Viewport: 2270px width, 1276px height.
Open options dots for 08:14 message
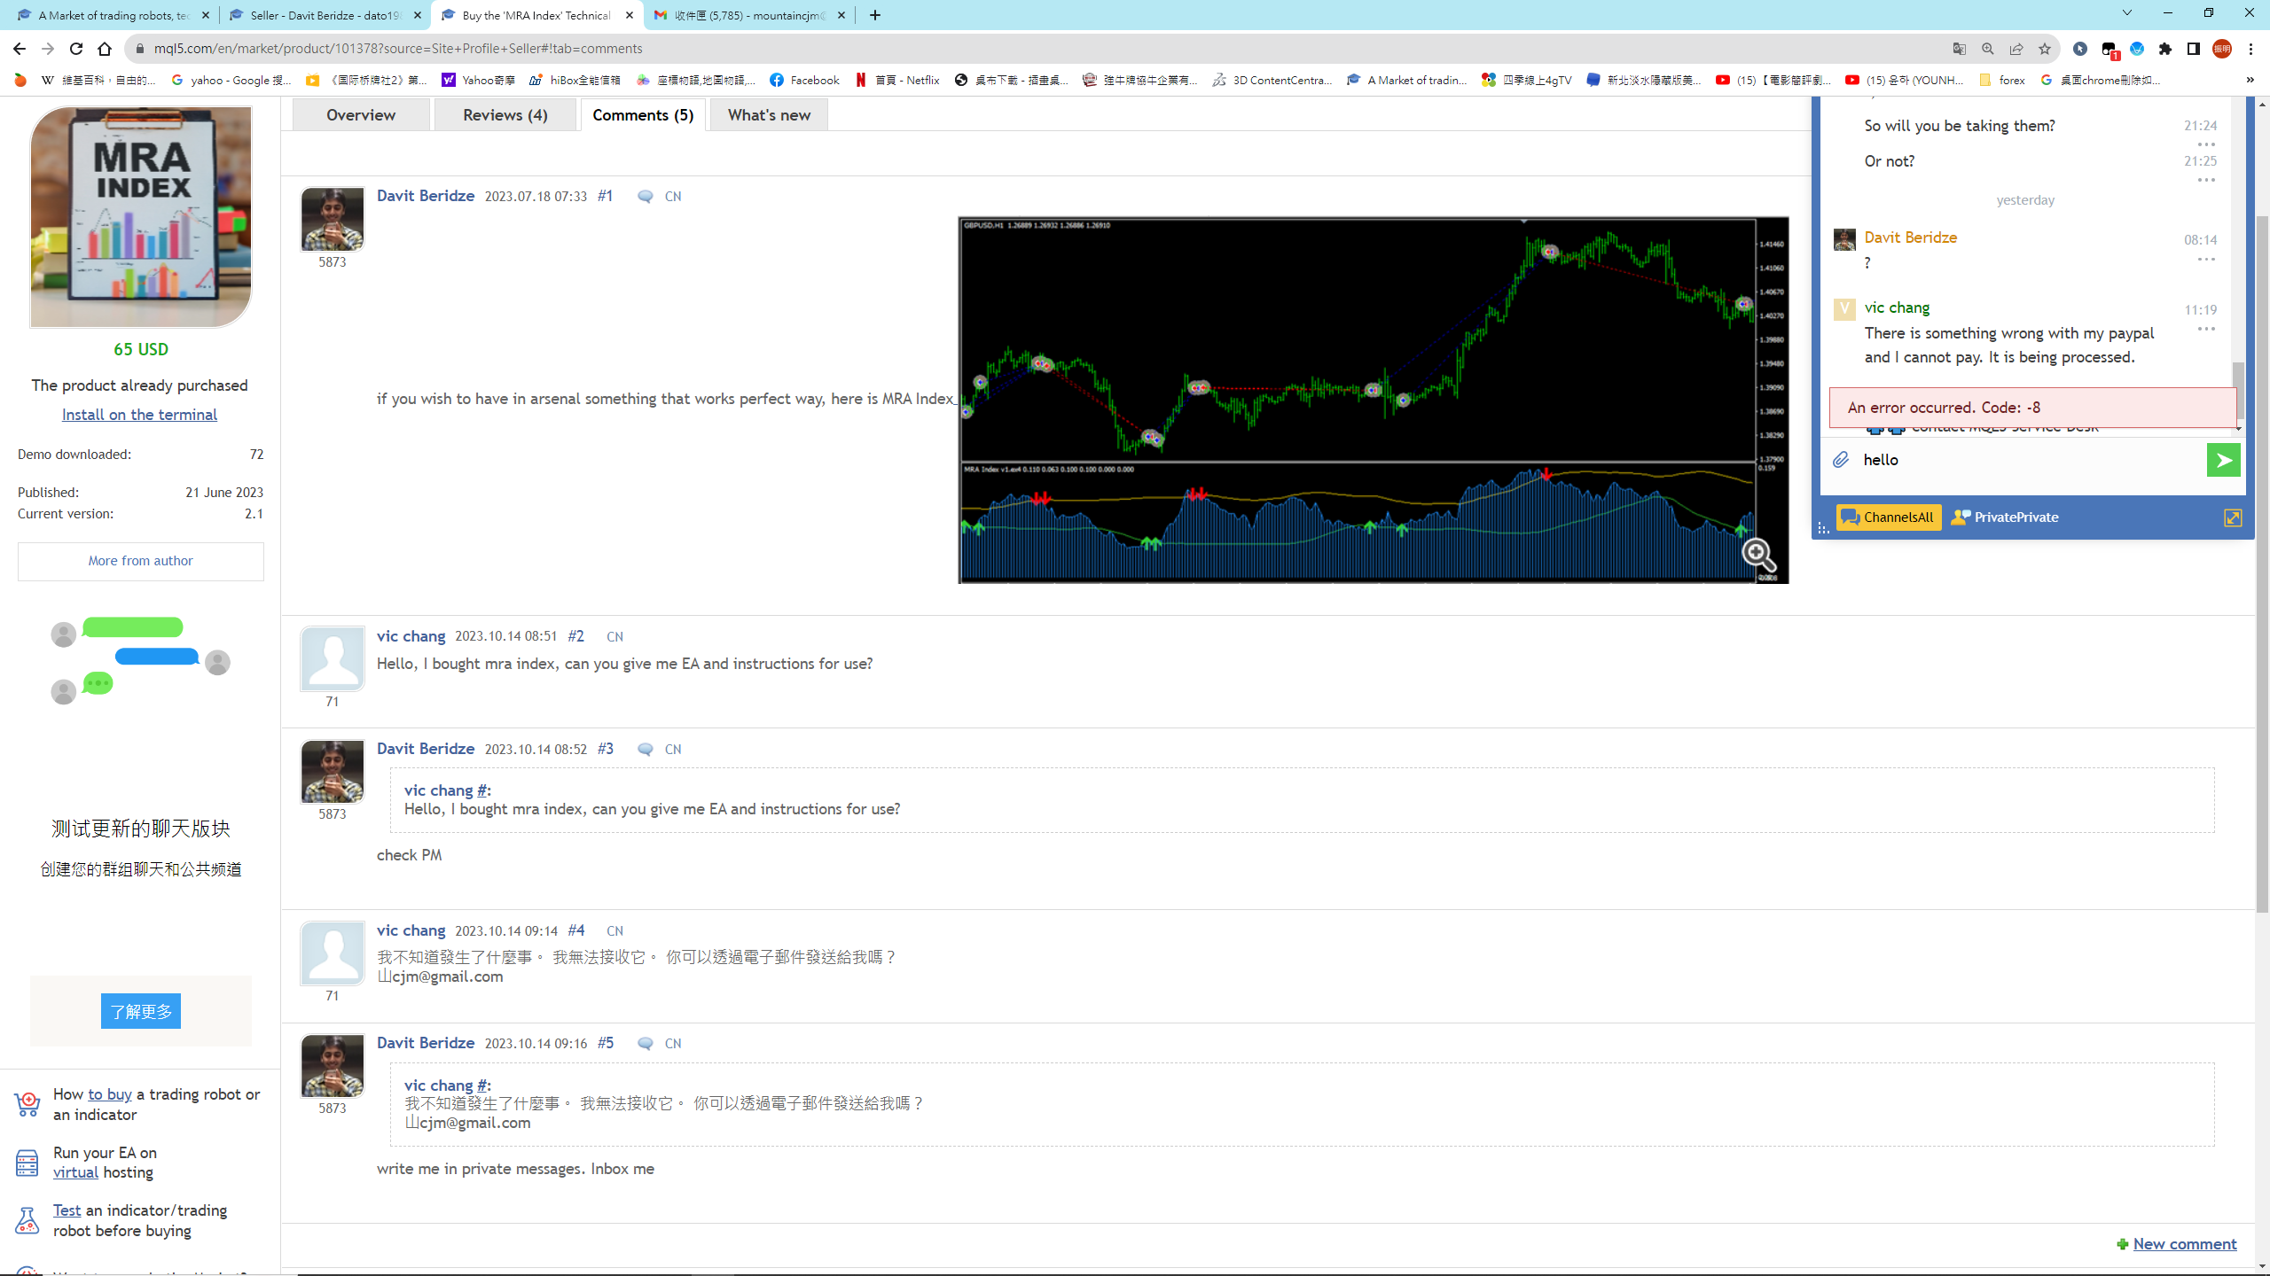(2206, 260)
